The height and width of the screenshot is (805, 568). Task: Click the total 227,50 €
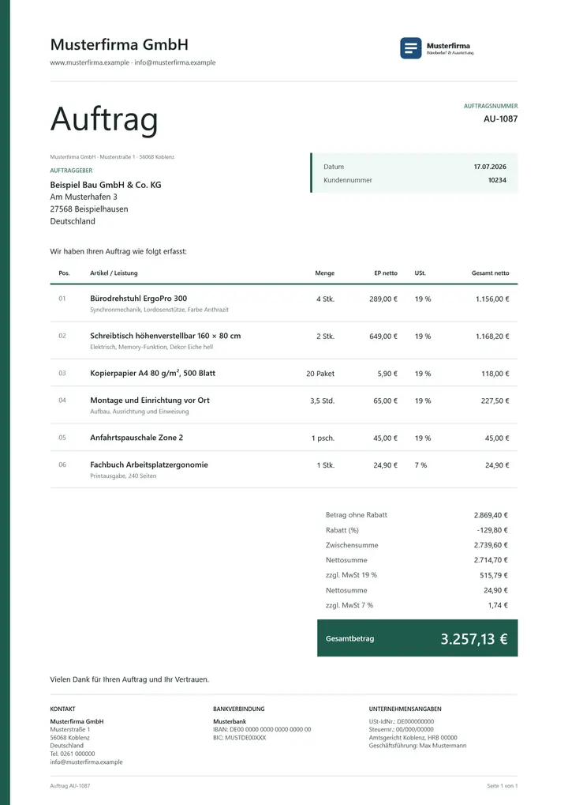[495, 401]
